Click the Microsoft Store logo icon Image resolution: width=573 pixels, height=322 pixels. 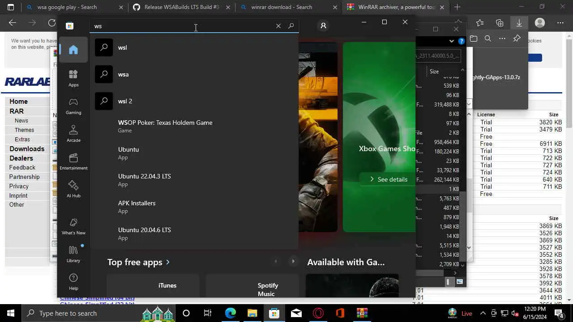pyautogui.click(x=69, y=26)
